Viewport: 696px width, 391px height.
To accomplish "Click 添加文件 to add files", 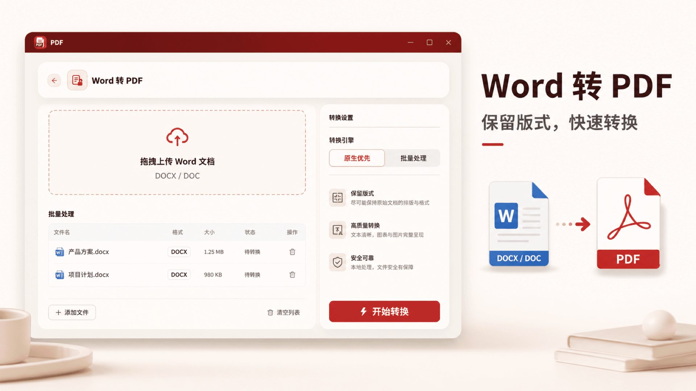I will [x=72, y=312].
